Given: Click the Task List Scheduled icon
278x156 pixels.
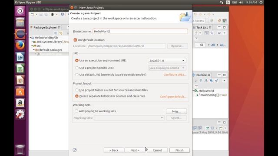Looking at the screenshot, I should click(x=212, y=33).
